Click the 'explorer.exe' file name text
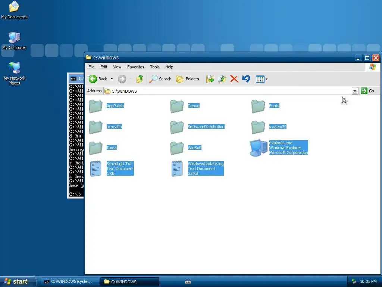 (x=281, y=143)
